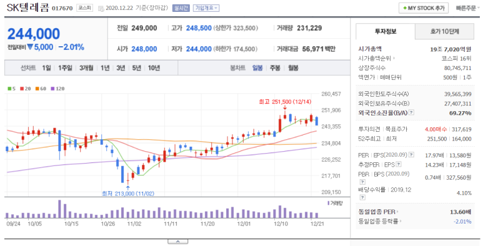This screenshot has width=483, height=246.
Task: Select 1일 line chart period
Action: pyautogui.click(x=46, y=68)
